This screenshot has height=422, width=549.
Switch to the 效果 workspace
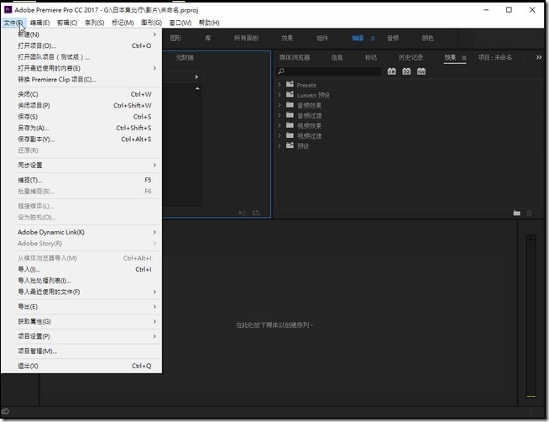287,38
